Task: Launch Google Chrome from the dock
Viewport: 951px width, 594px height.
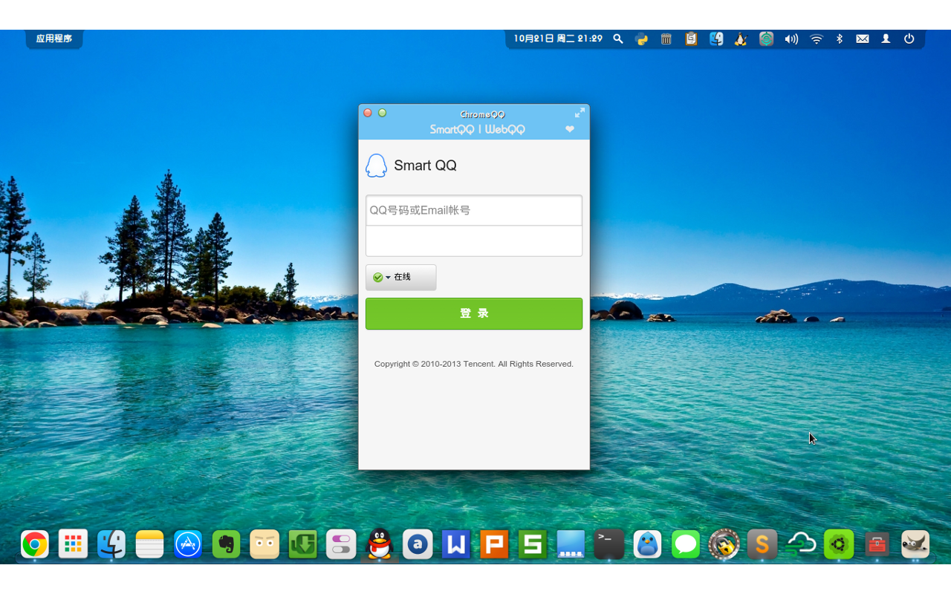Action: coord(35,544)
